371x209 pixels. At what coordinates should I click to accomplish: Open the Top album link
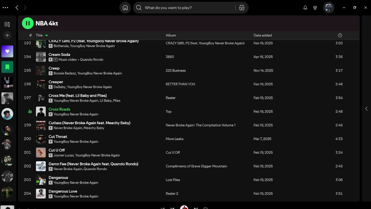[x=168, y=111]
